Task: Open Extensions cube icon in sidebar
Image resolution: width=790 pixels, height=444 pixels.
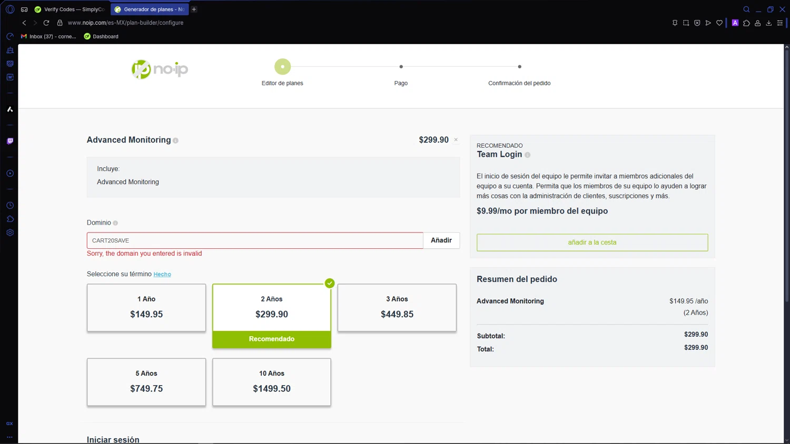Action: click(x=10, y=219)
